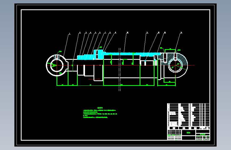The image size is (231, 150).
Task: Click the parts list table above title block
Action: coord(188,116)
